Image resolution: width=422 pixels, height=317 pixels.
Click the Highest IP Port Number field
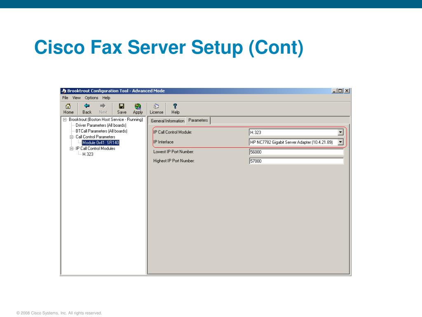click(296, 161)
